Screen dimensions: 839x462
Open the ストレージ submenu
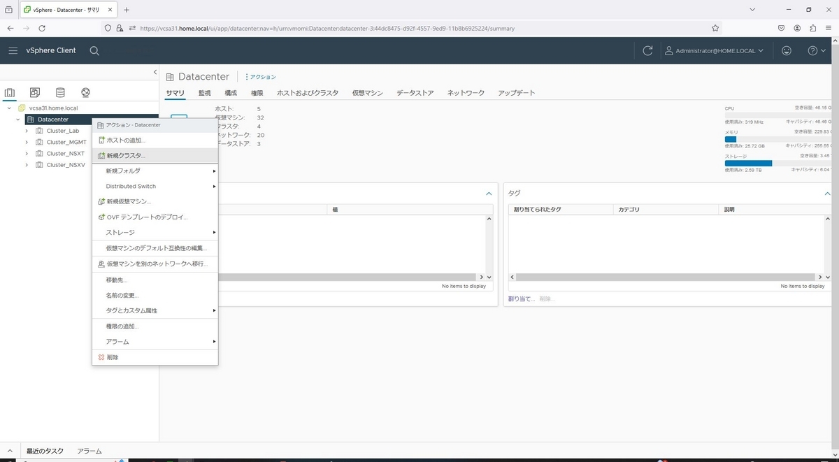point(155,232)
